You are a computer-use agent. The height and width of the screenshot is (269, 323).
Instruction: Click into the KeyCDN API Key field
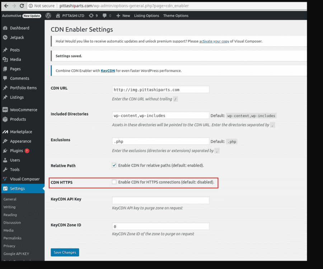(x=161, y=200)
